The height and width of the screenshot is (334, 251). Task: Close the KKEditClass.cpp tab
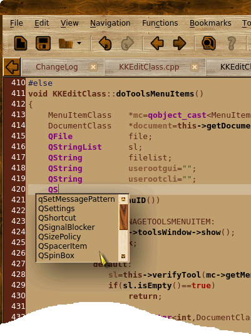194,67
